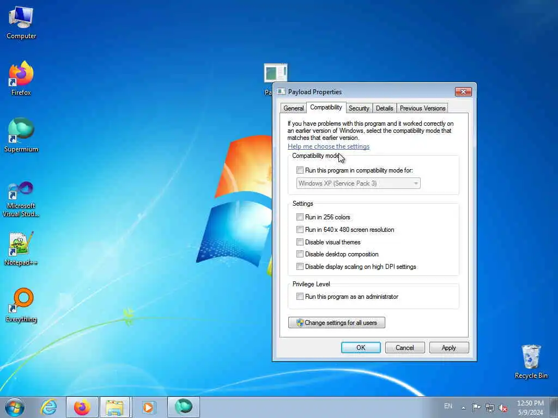This screenshot has height=418, width=558.
Task: Show hidden tray icons arrow
Action: [x=463, y=408]
